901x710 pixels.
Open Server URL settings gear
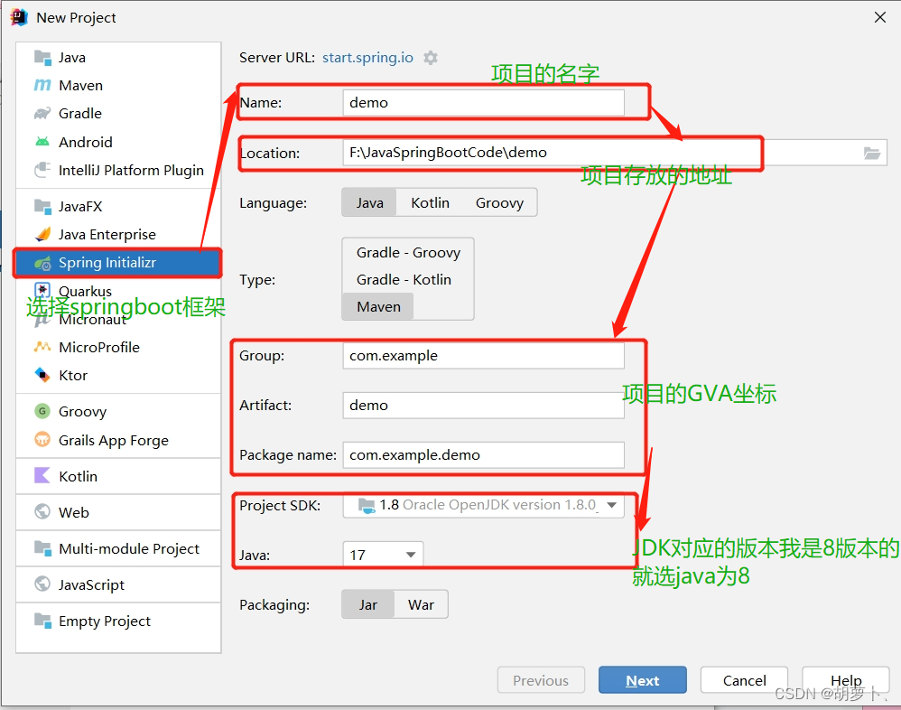pos(431,58)
